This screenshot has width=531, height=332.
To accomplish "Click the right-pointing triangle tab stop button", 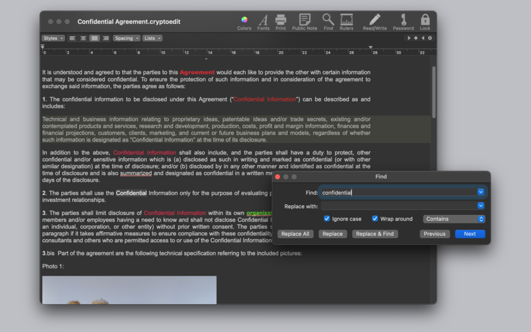I will (x=409, y=38).
